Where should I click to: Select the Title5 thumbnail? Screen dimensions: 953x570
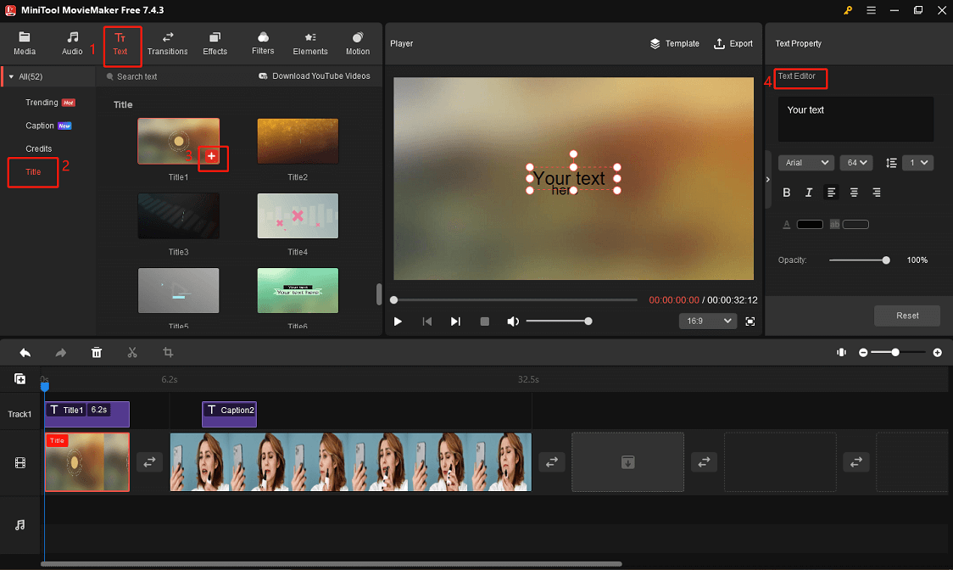click(x=178, y=290)
